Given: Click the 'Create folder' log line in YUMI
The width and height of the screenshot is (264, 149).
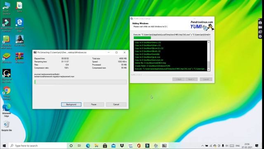Looking at the screenshot, I should [x=153, y=66].
